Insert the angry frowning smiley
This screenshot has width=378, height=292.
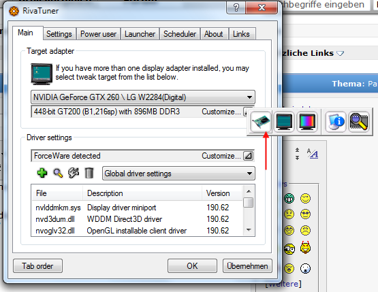[305, 230]
